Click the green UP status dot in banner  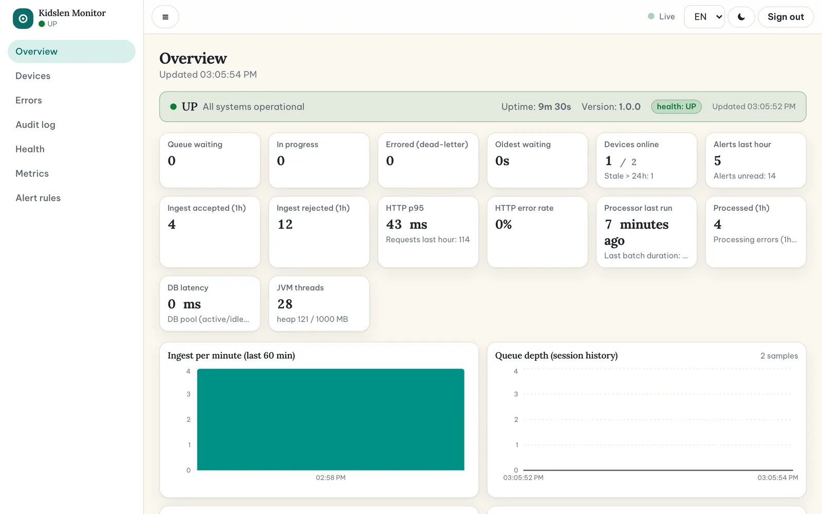pos(174,107)
